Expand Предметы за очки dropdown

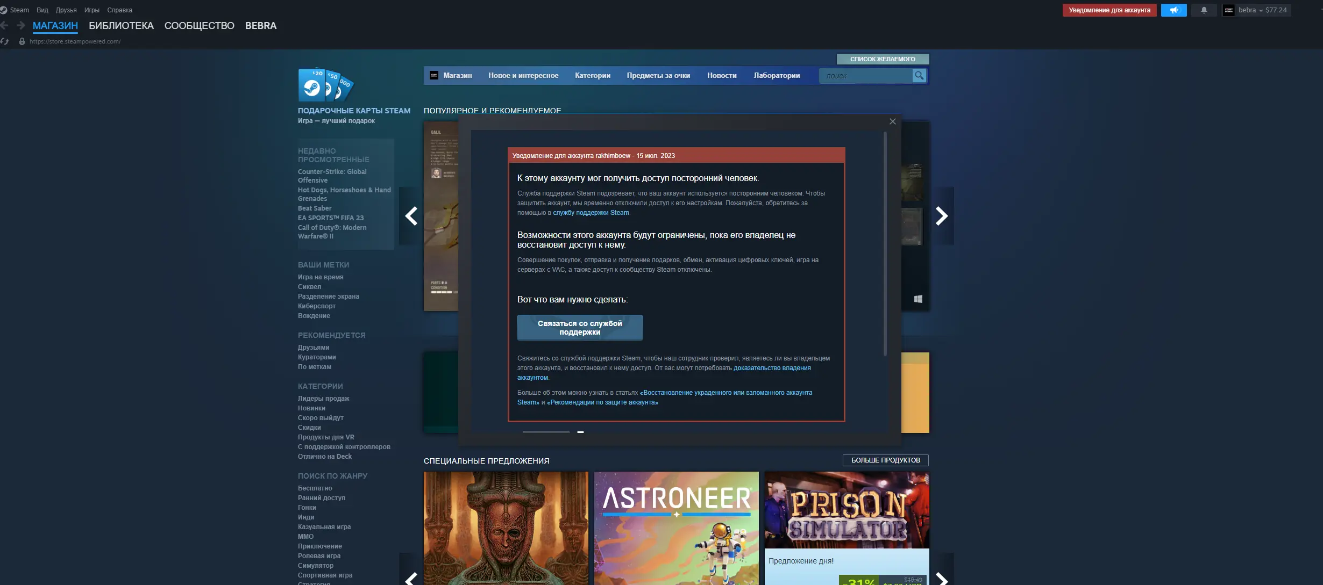pyautogui.click(x=658, y=76)
